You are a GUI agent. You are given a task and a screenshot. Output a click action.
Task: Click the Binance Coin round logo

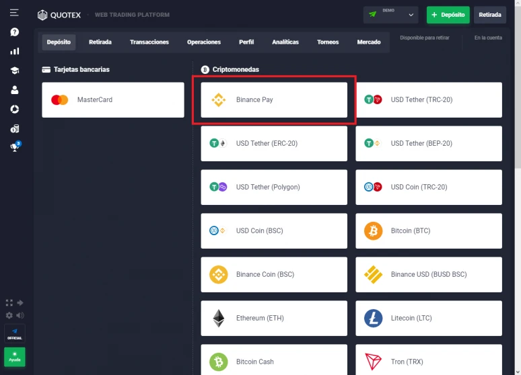tap(219, 274)
